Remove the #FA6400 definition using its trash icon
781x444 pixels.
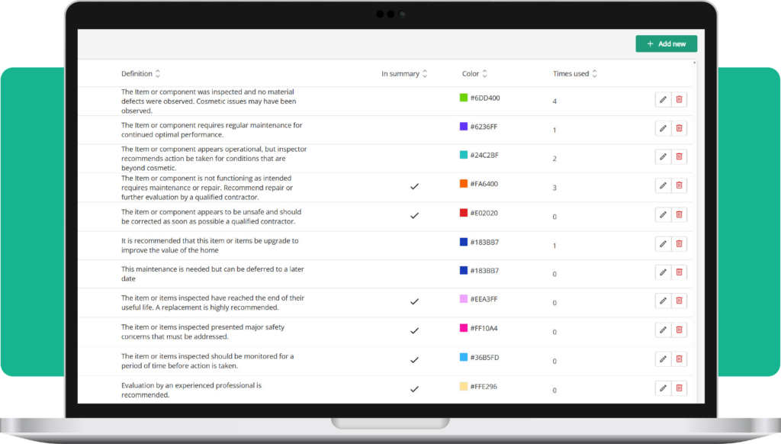(x=679, y=185)
